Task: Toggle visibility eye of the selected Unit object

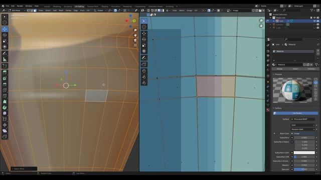Action: click(314, 21)
